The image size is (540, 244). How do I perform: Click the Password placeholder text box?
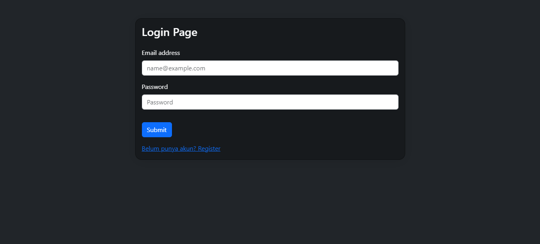tap(270, 102)
